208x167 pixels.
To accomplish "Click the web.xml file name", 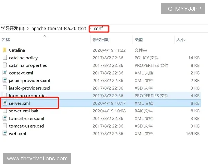I will tap(17, 134).
